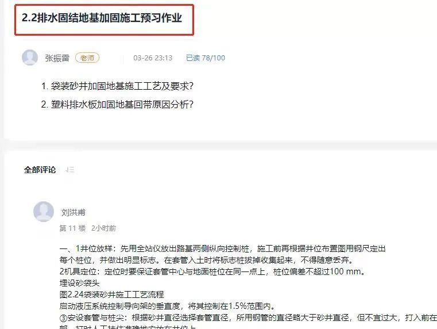Click the line about 启动液压系统控制导向架

168,306
